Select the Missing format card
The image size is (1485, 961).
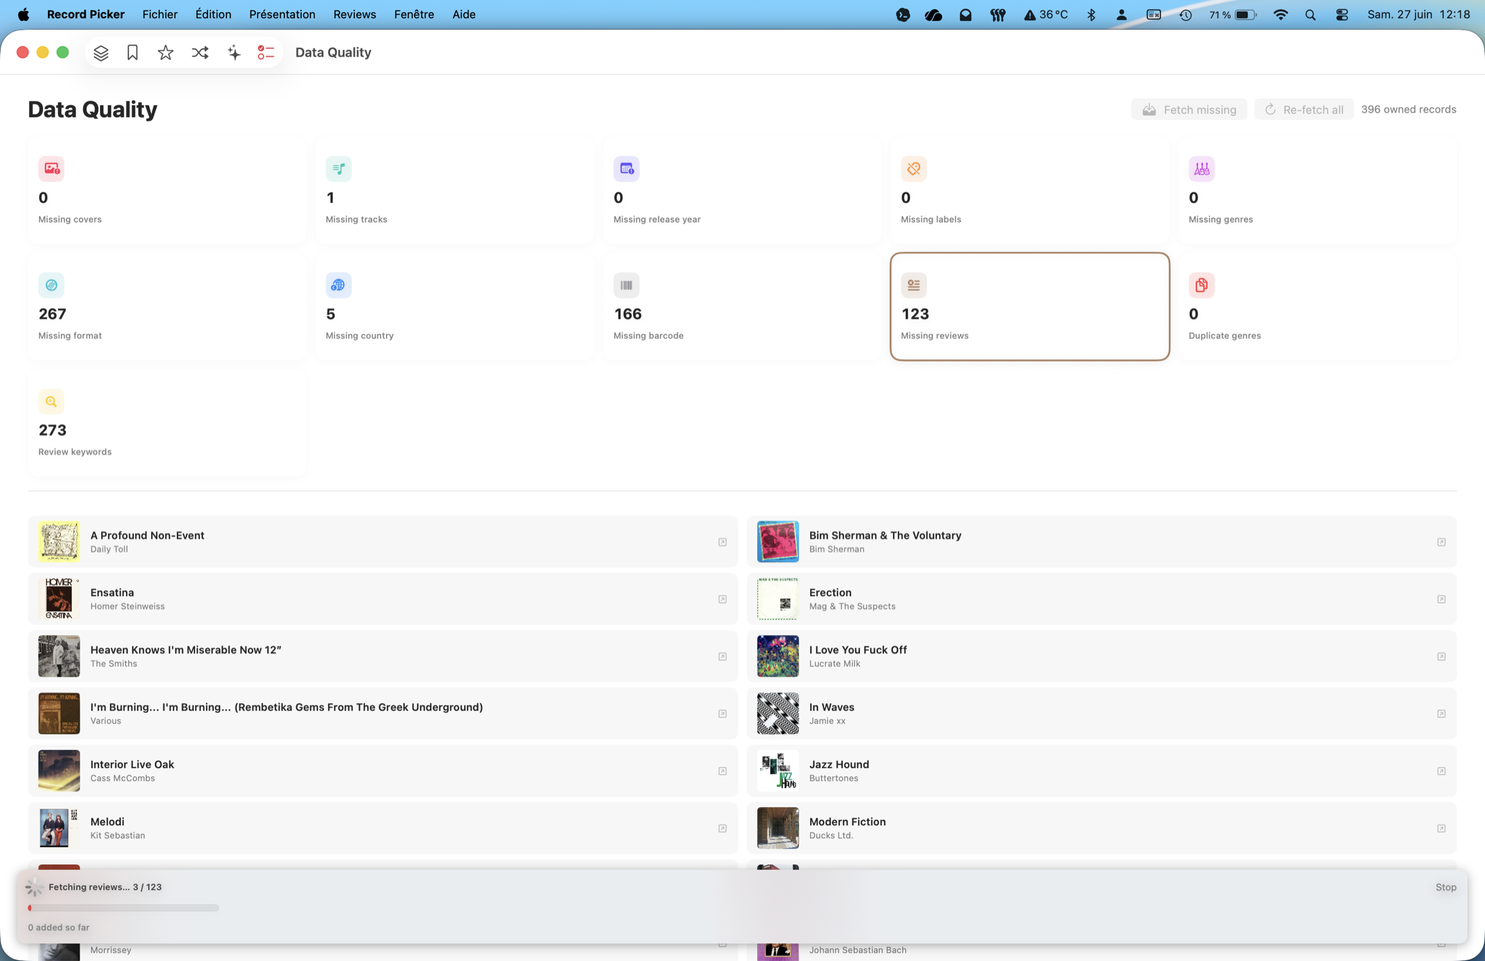pos(167,306)
